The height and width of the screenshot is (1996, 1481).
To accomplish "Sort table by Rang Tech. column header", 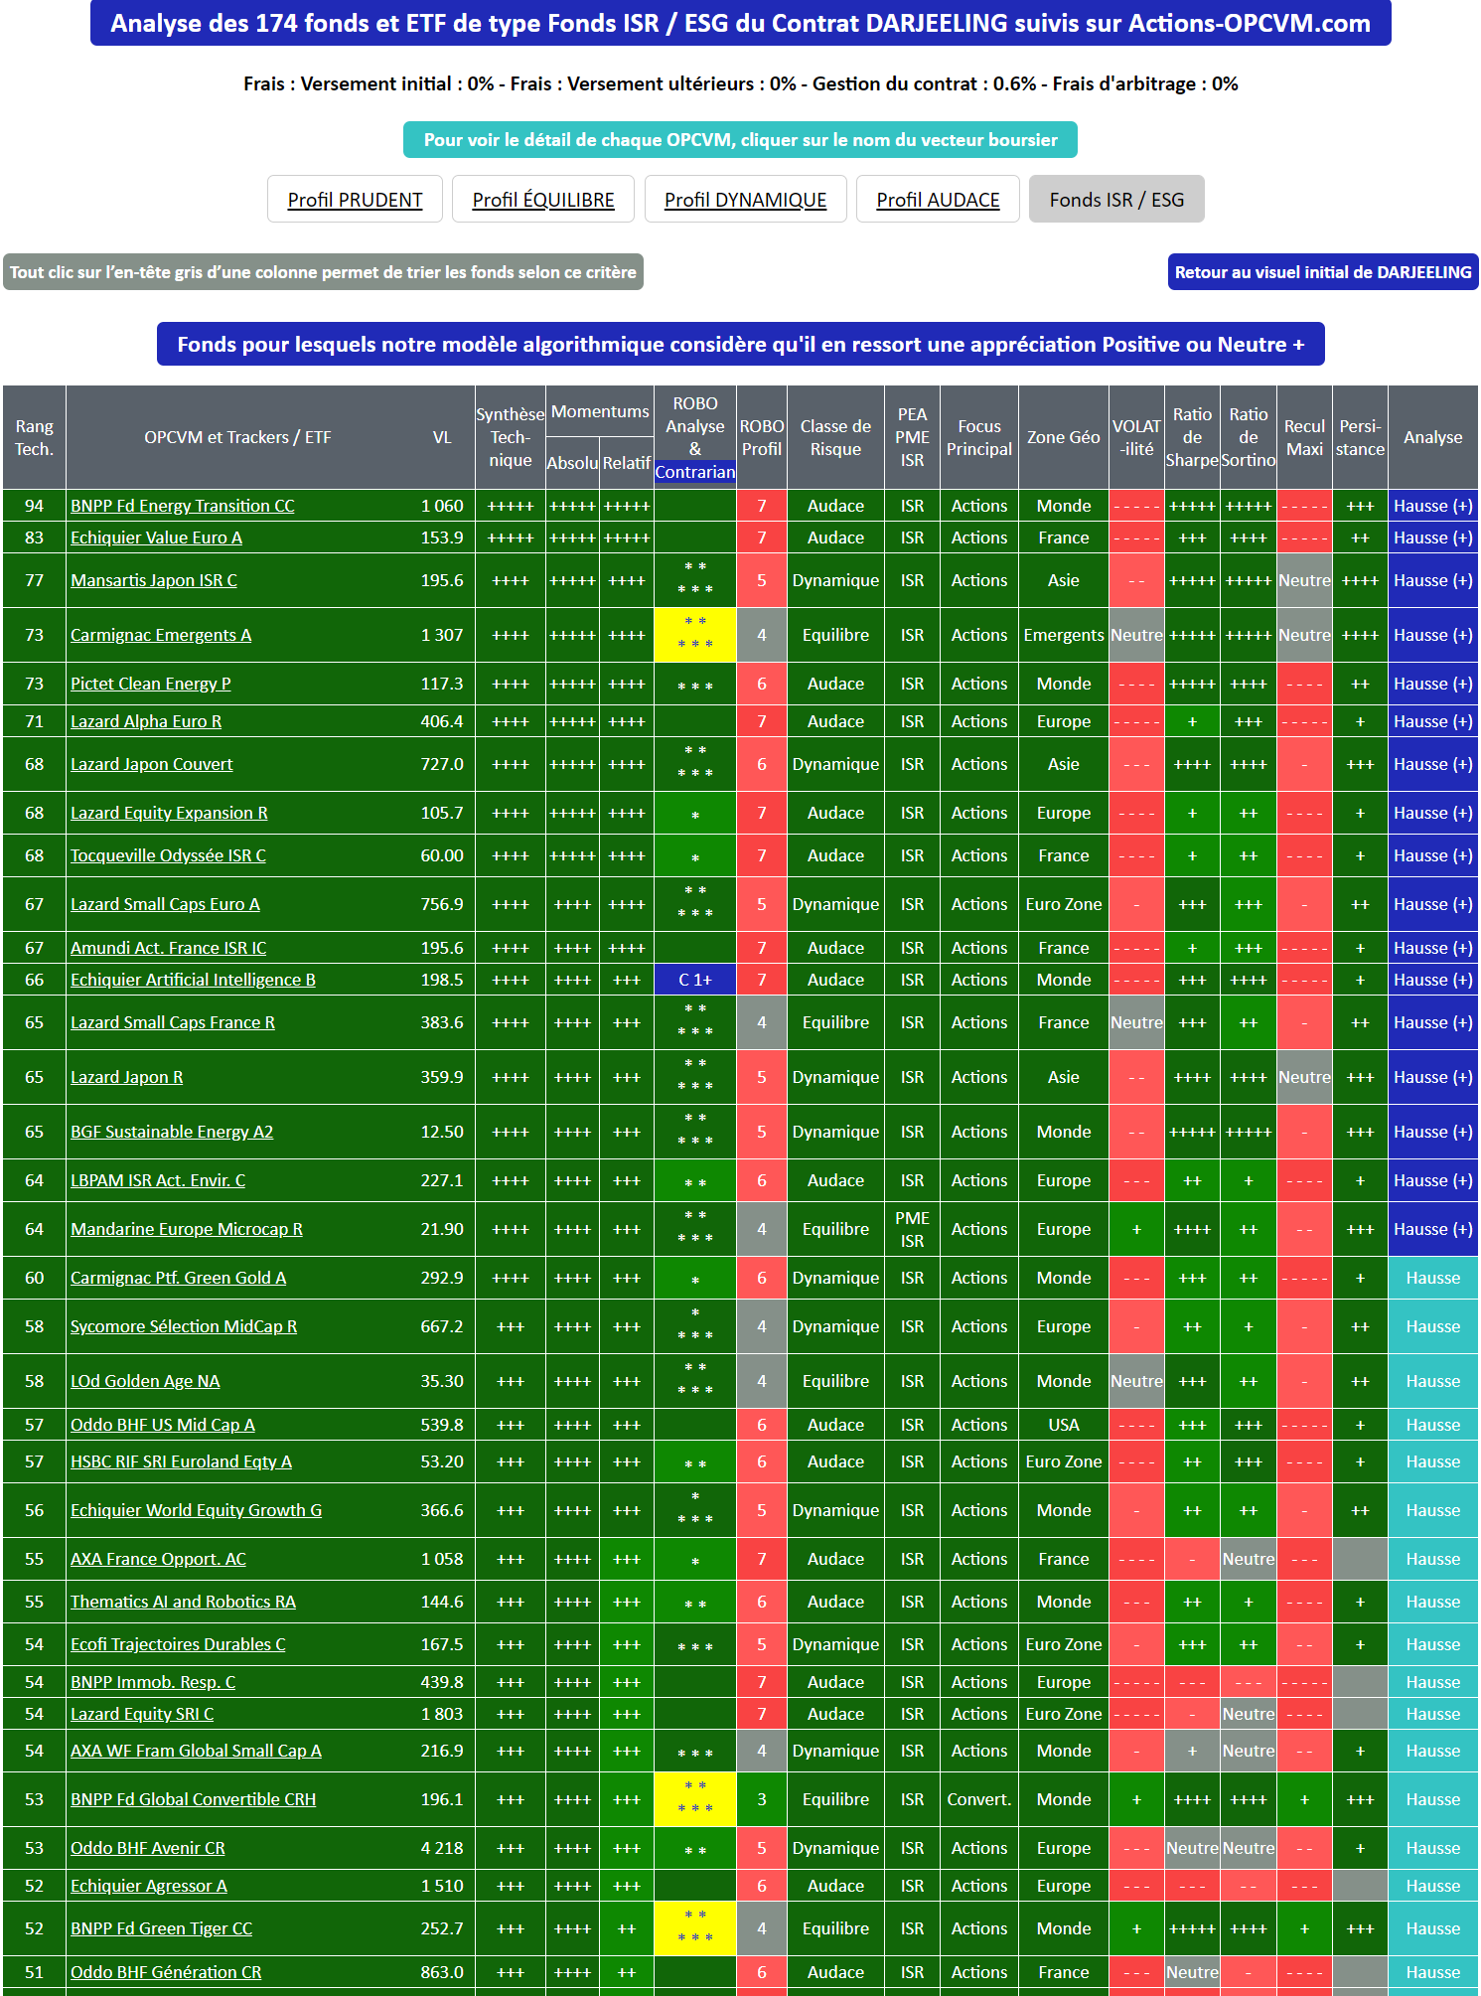I will 34,437.
